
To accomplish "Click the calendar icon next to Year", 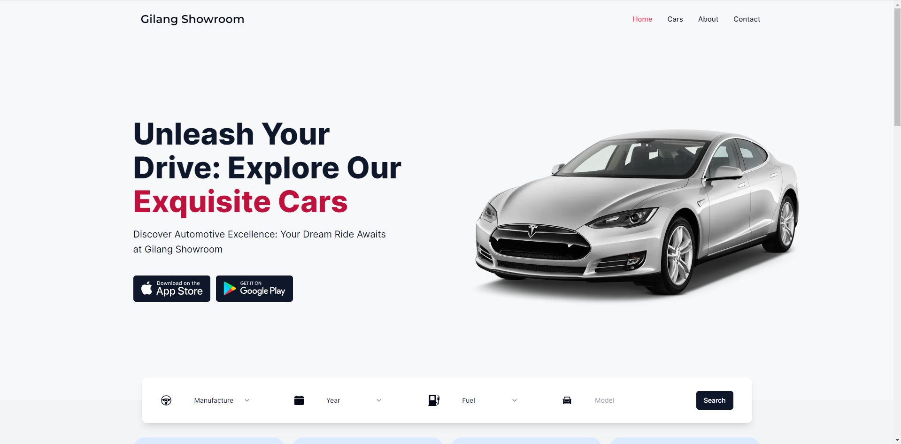I will pyautogui.click(x=299, y=400).
